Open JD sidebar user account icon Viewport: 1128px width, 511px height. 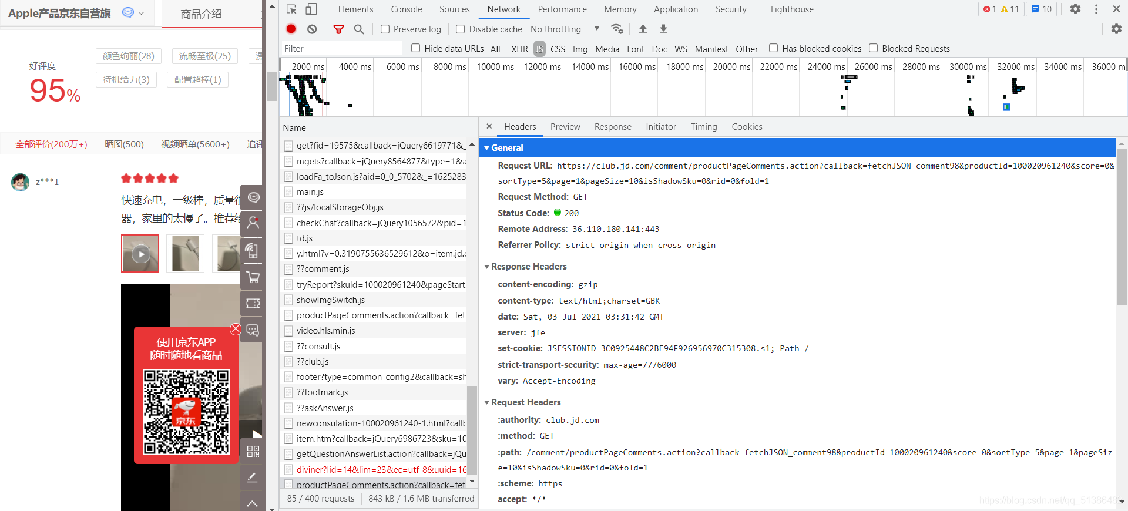click(253, 223)
